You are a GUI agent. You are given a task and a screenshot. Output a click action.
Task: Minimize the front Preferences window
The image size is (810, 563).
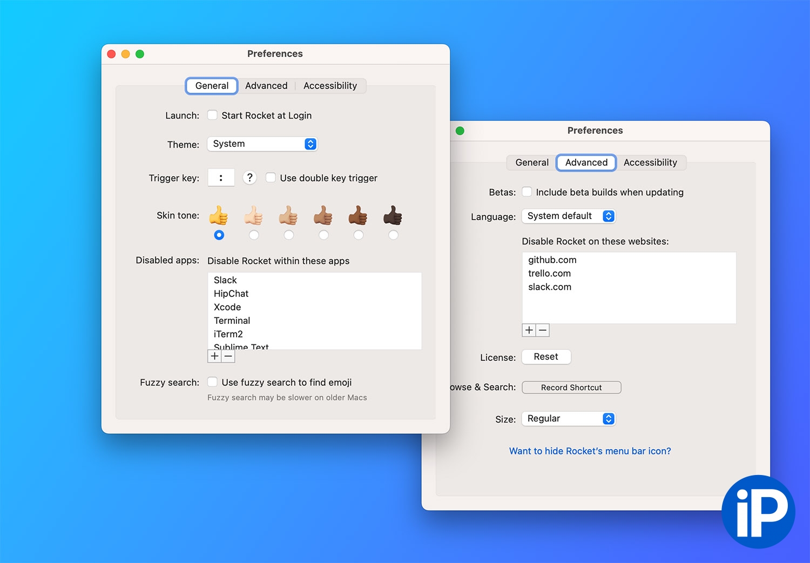click(126, 54)
